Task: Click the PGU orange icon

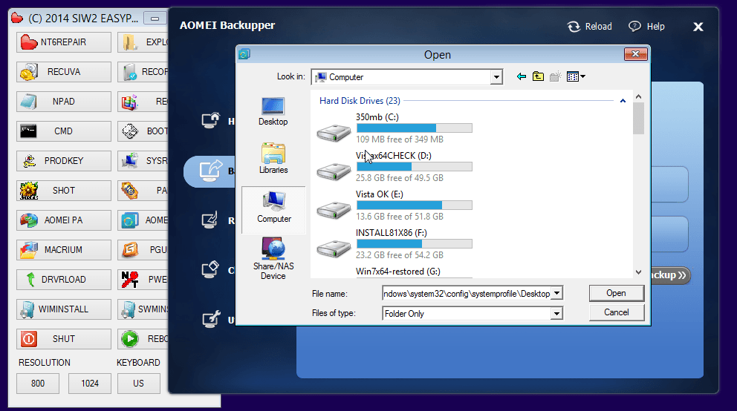Action: click(130, 249)
